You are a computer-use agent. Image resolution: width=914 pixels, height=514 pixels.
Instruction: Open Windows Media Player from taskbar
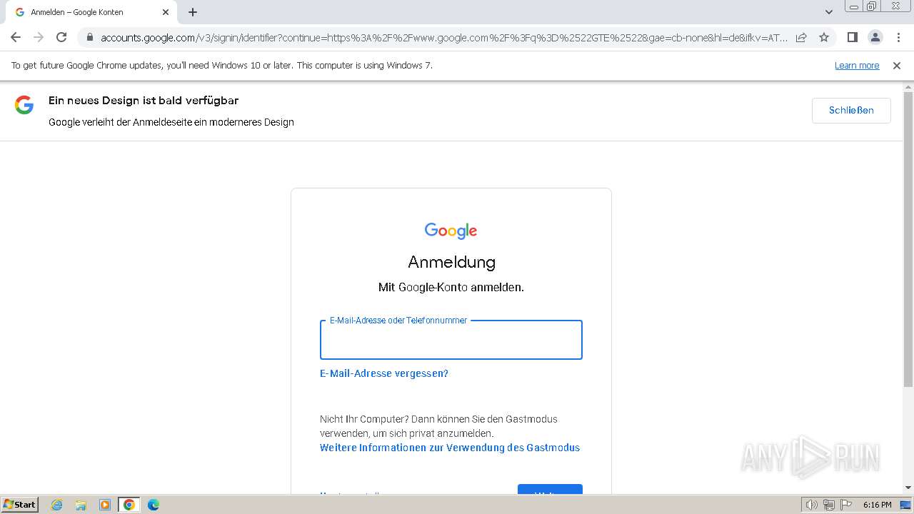(x=105, y=505)
